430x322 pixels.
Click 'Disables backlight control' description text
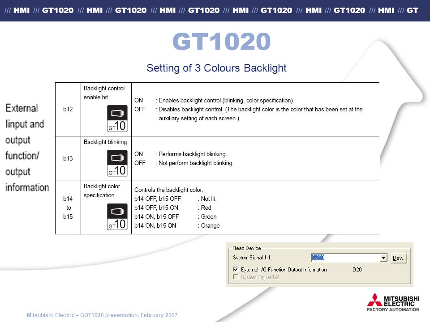click(x=261, y=114)
